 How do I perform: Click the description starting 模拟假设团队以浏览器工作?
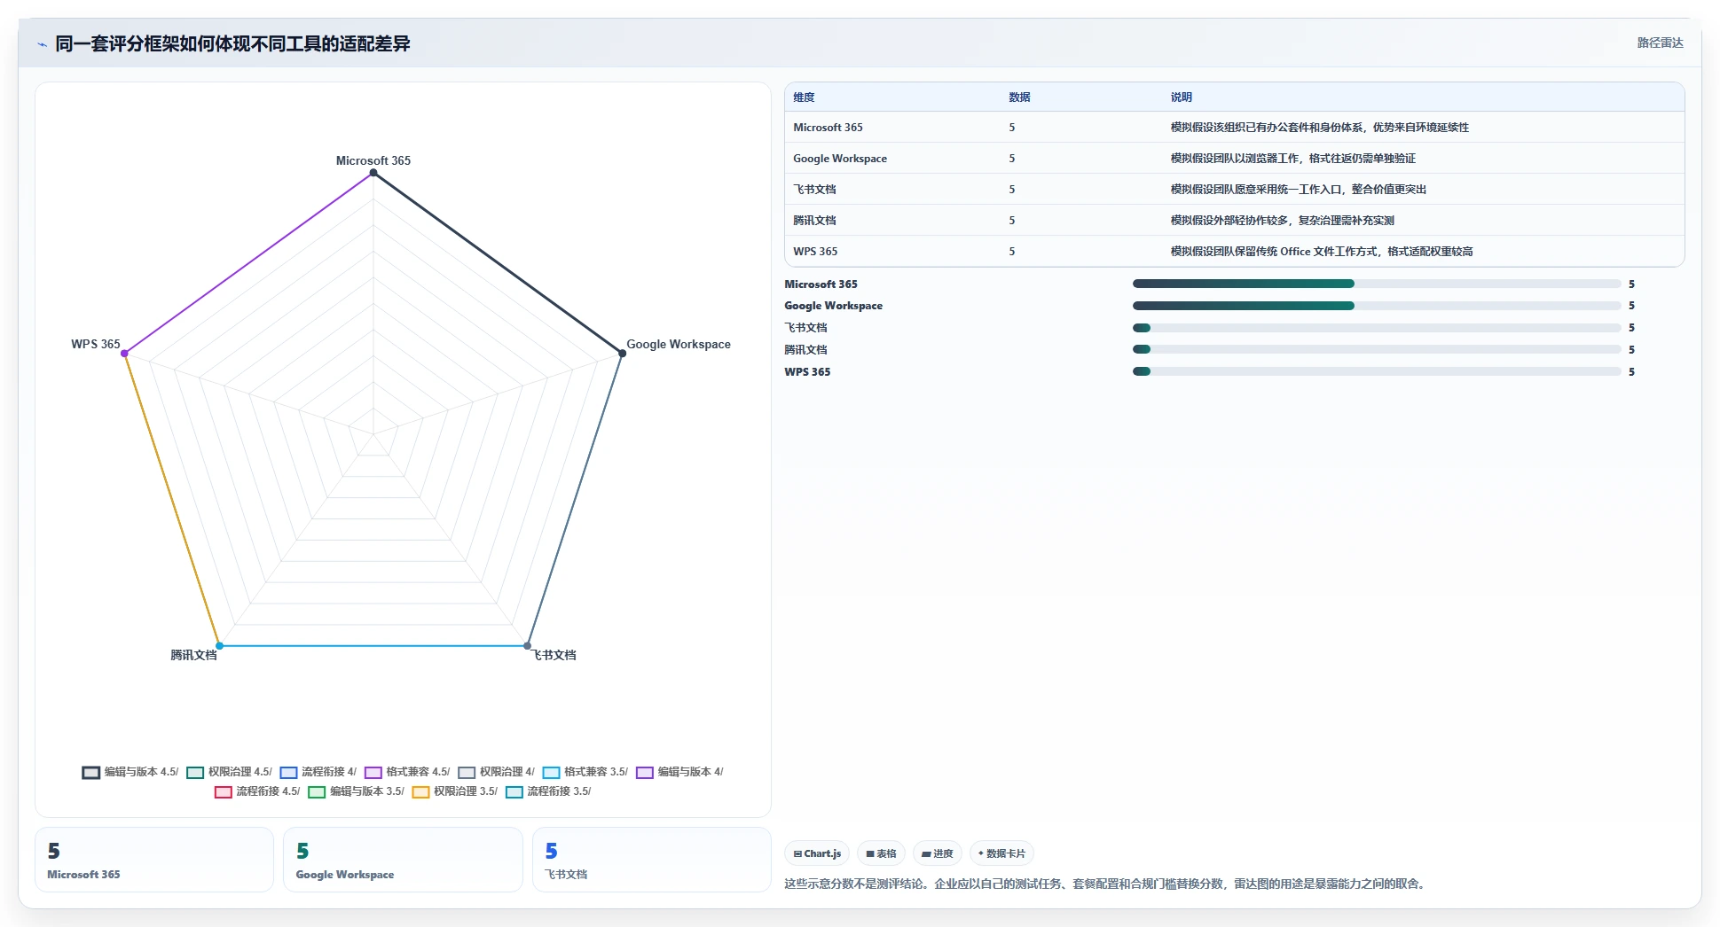1292,159
